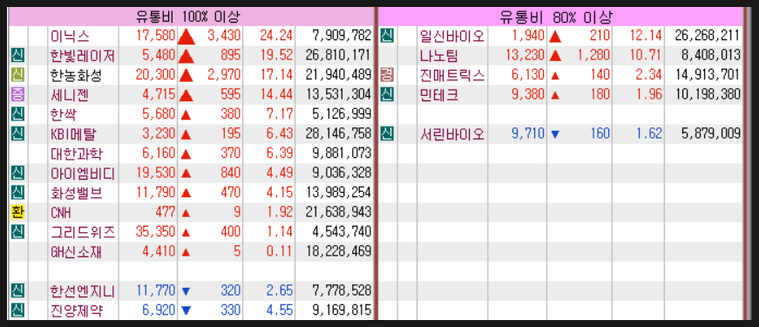Click the 신 badge beside 민테크
The image size is (759, 327).
(387, 94)
